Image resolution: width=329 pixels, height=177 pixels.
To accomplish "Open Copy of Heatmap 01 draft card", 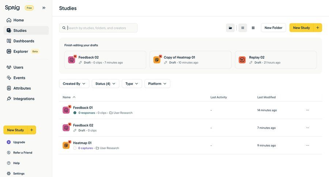I will (190, 60).
